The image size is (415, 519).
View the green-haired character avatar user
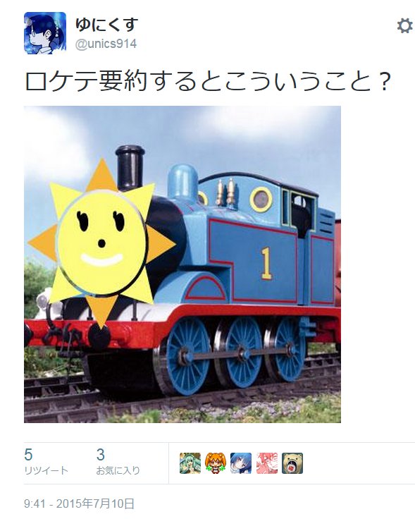pyautogui.click(x=190, y=463)
